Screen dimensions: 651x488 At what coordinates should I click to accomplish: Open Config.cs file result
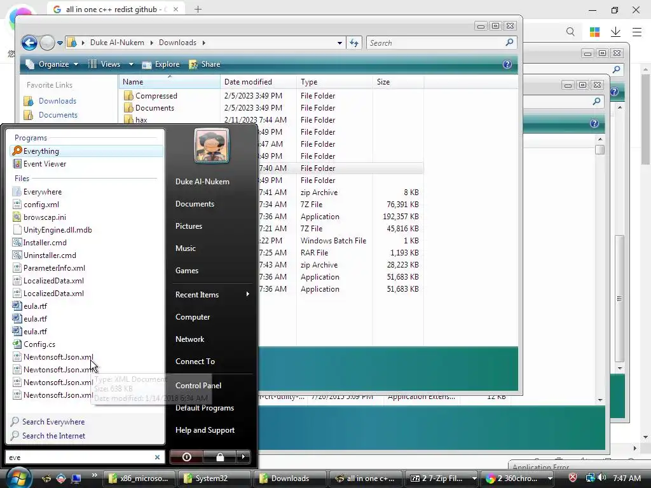point(86,344)
